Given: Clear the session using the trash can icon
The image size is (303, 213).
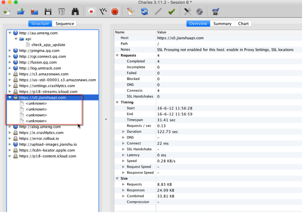Looking at the screenshot, I should 62,12.
